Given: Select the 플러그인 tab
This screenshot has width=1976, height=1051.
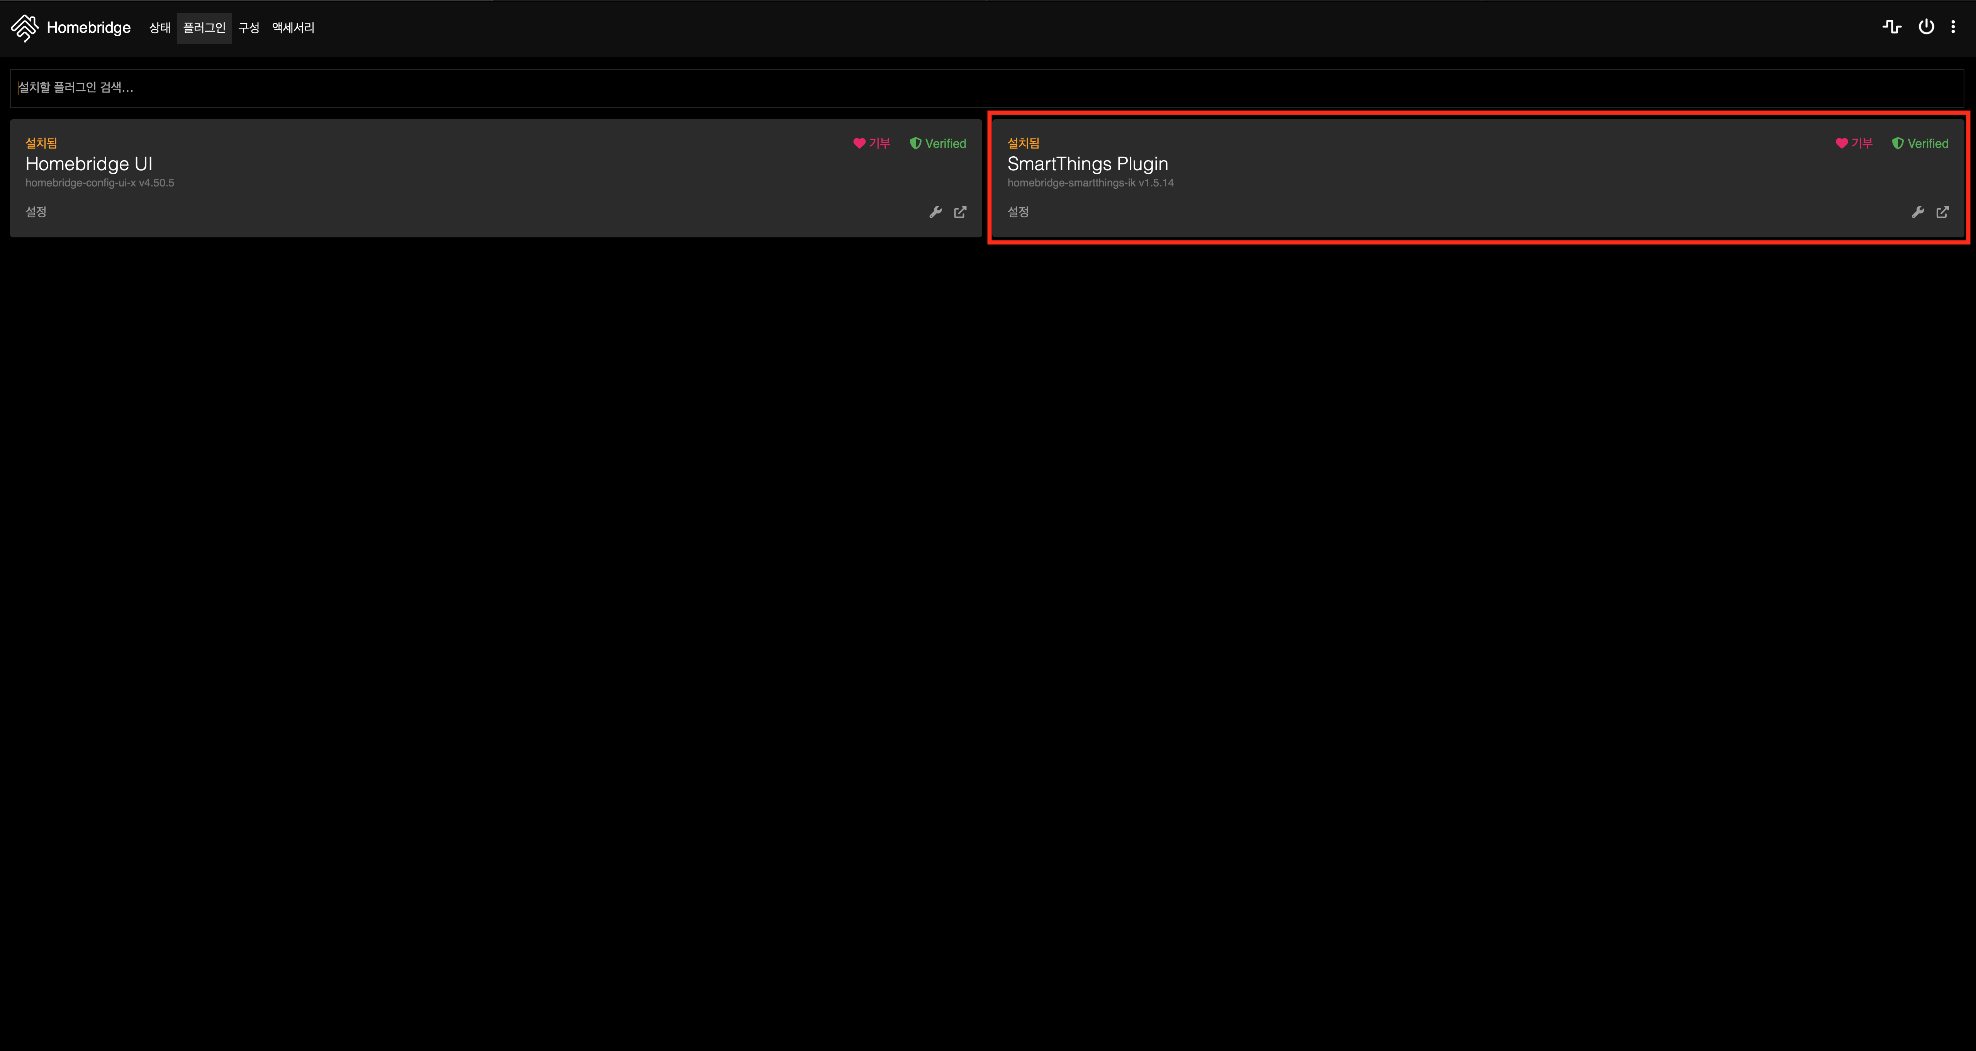Looking at the screenshot, I should pyautogui.click(x=204, y=28).
